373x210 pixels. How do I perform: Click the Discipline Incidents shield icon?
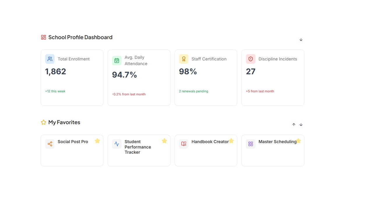(x=250, y=59)
